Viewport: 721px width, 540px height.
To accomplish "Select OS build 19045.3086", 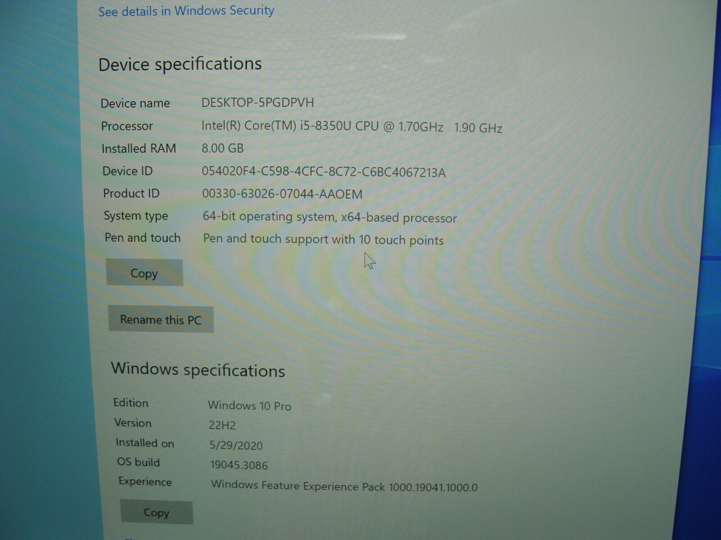I will click(239, 465).
